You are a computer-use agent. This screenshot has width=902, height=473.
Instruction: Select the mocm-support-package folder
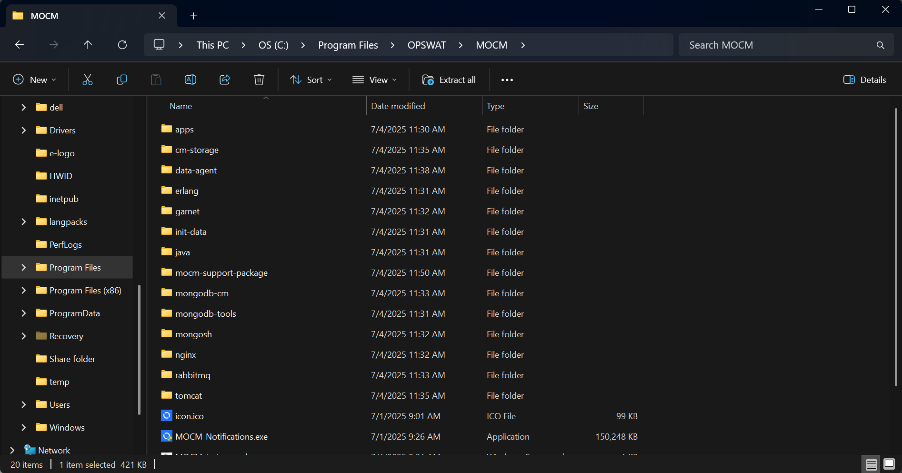(x=221, y=272)
